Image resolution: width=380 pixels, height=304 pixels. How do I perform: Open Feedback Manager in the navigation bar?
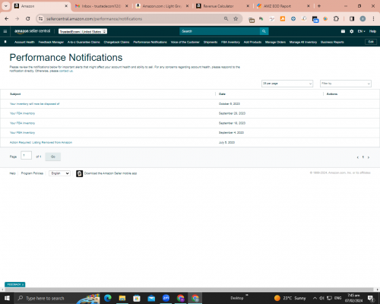click(x=51, y=42)
